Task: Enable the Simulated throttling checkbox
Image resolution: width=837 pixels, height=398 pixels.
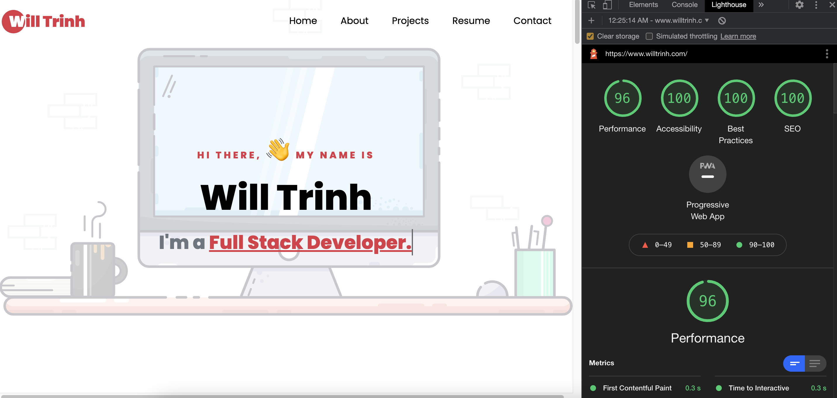Action: tap(649, 36)
